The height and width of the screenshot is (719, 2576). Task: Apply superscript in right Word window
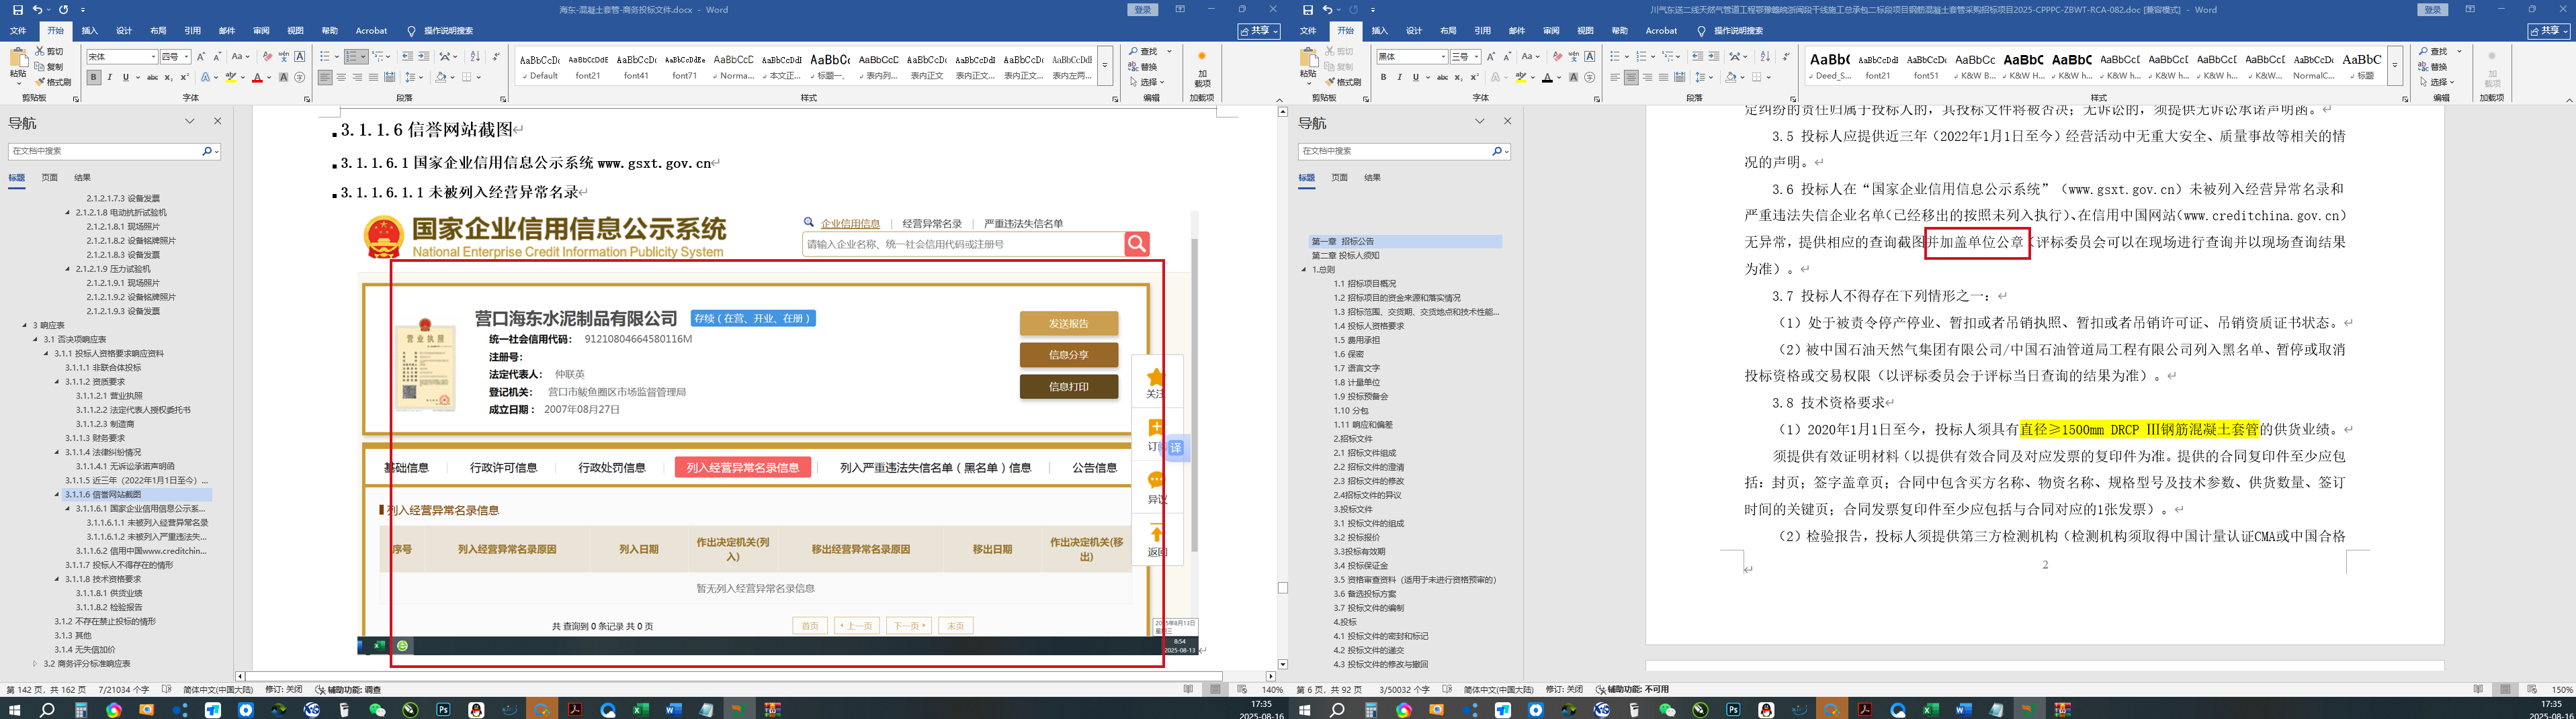[x=1474, y=77]
